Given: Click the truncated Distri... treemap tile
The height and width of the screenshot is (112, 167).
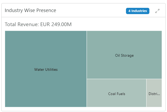Looking at the screenshot, I should 154,101.
